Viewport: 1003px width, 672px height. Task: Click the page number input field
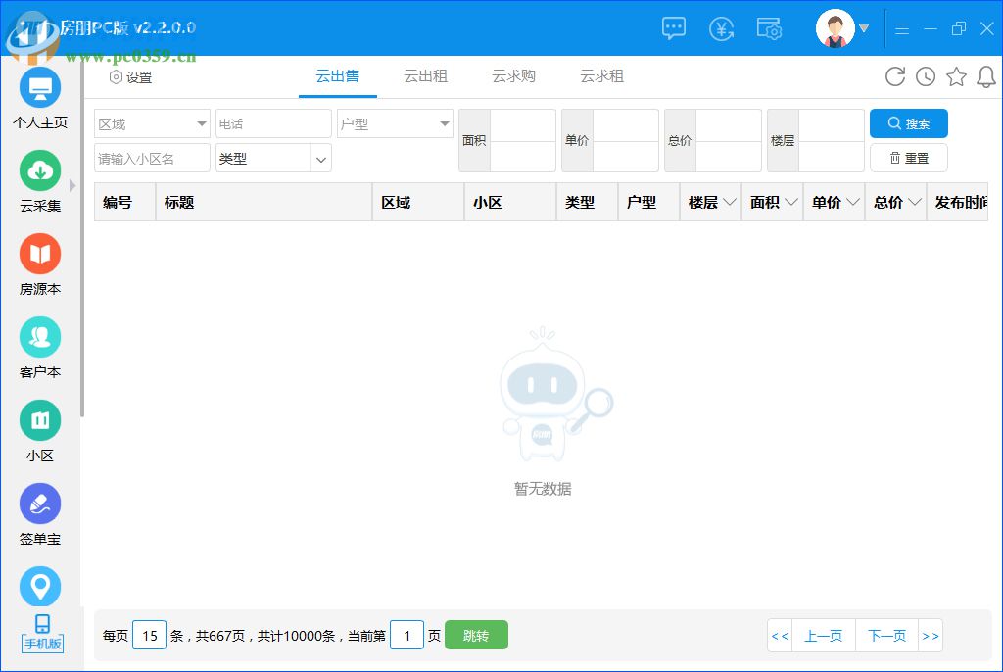coord(406,635)
